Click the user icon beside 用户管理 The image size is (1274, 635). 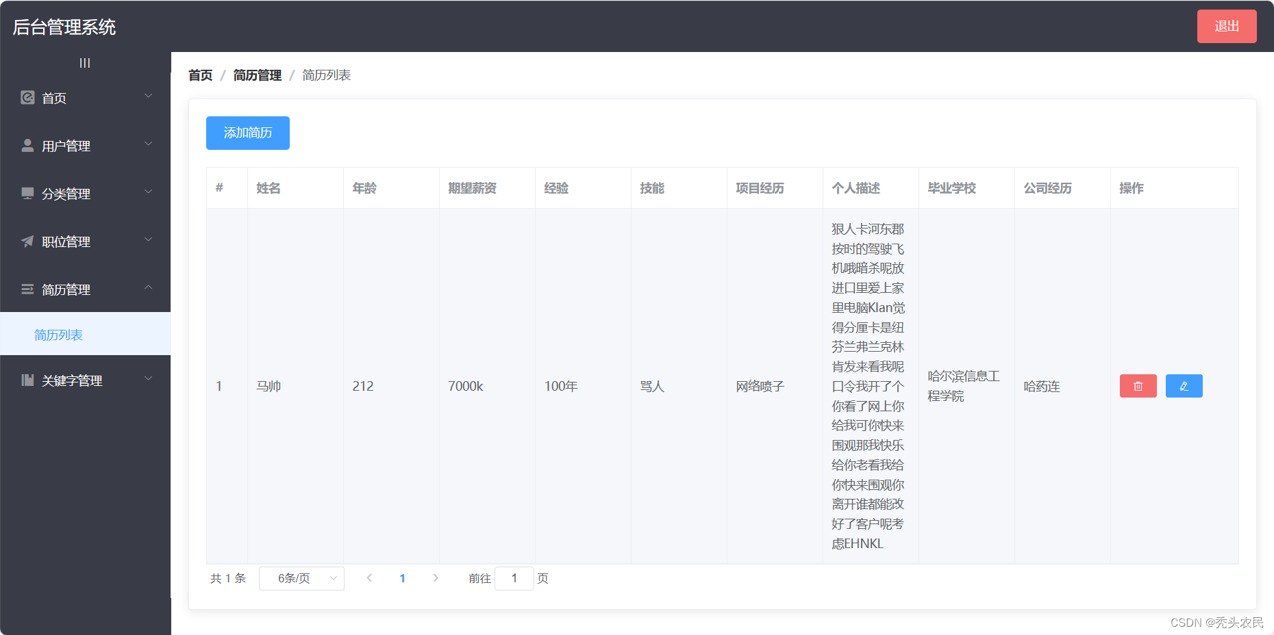tap(27, 146)
